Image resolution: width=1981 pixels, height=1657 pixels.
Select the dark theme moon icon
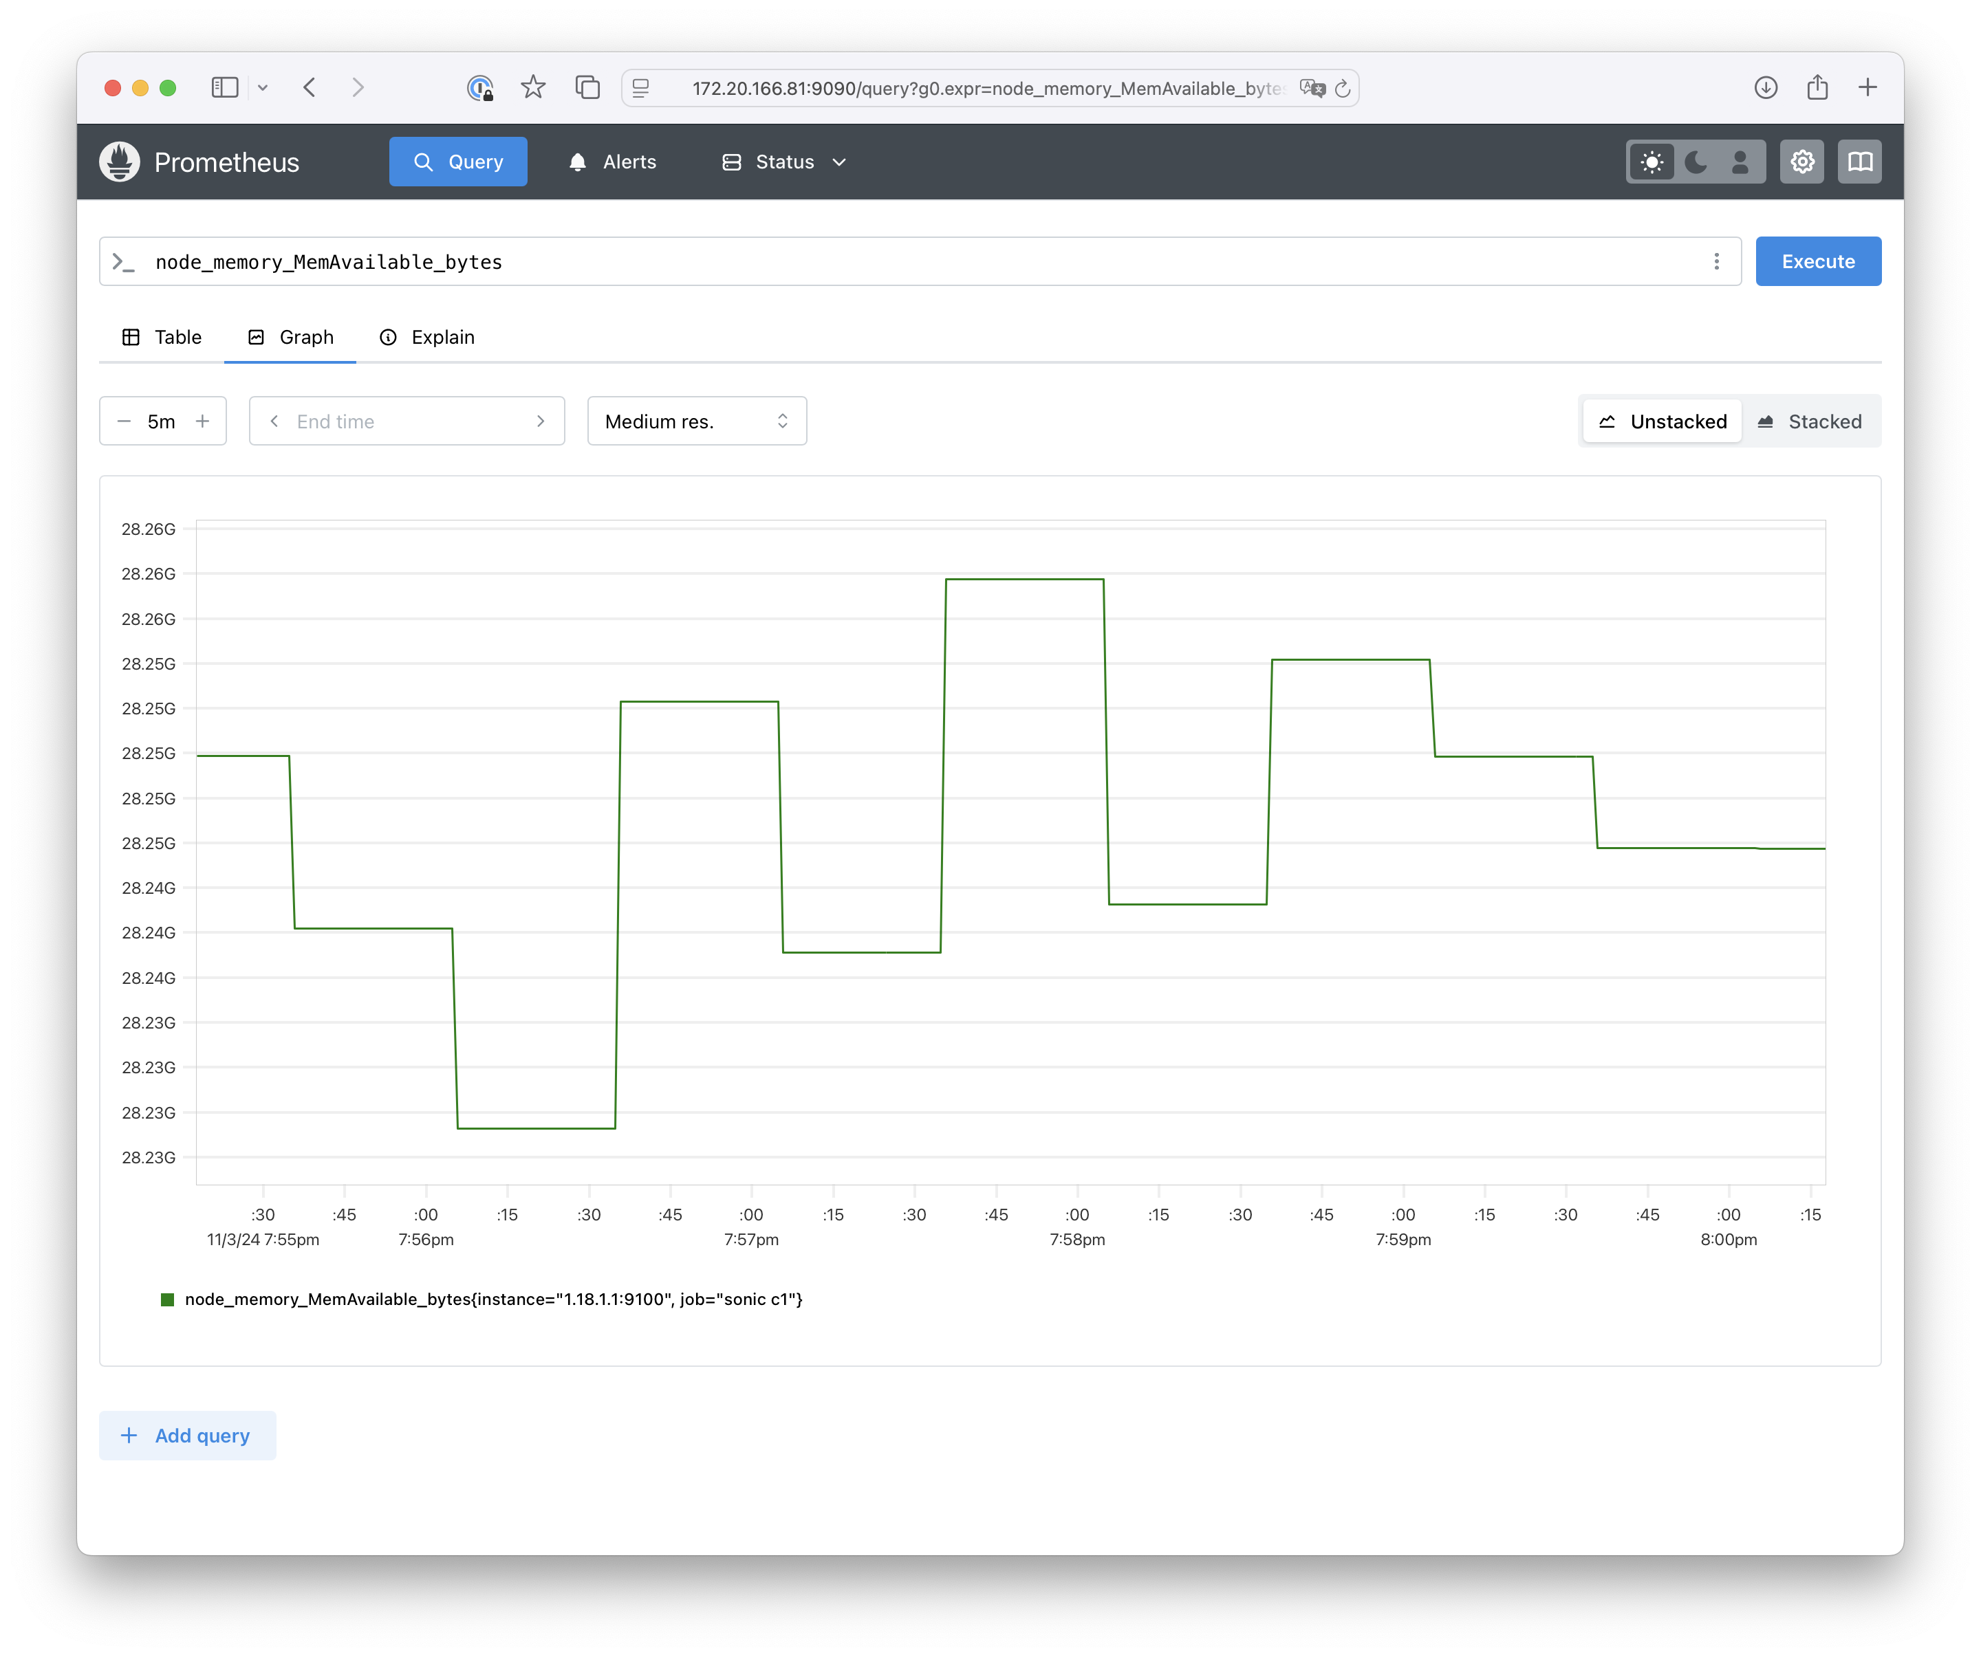1695,162
